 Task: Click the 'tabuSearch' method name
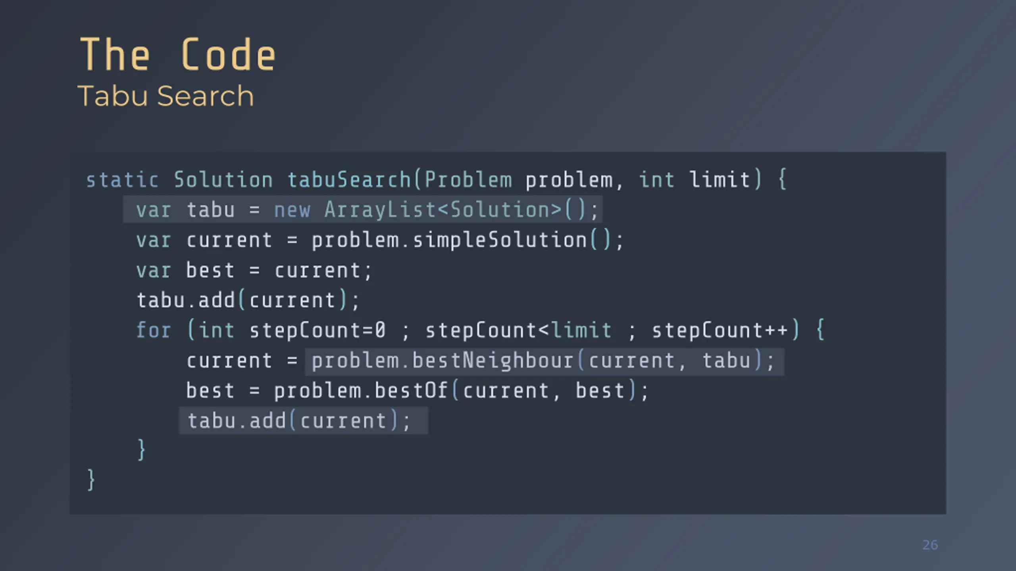(x=349, y=180)
